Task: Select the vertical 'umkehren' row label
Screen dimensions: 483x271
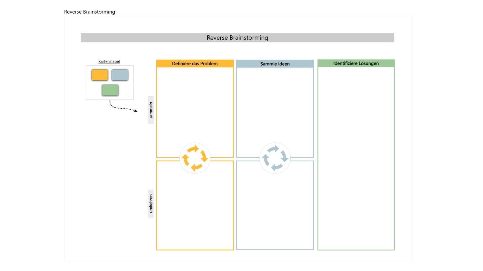Action: (x=151, y=203)
